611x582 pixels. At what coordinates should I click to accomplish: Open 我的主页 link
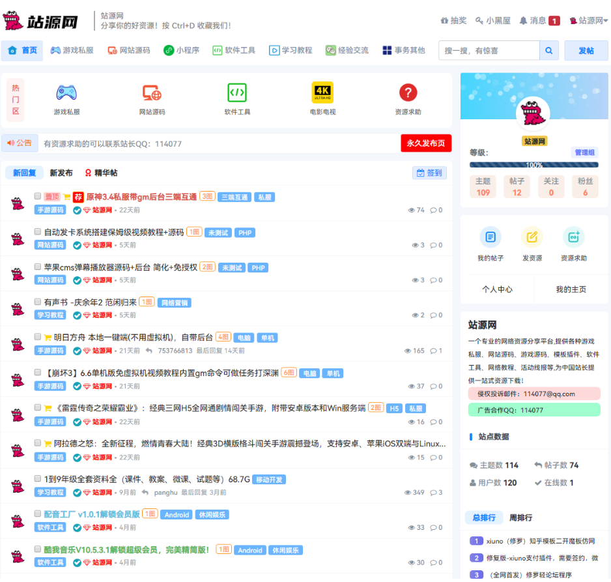point(571,289)
